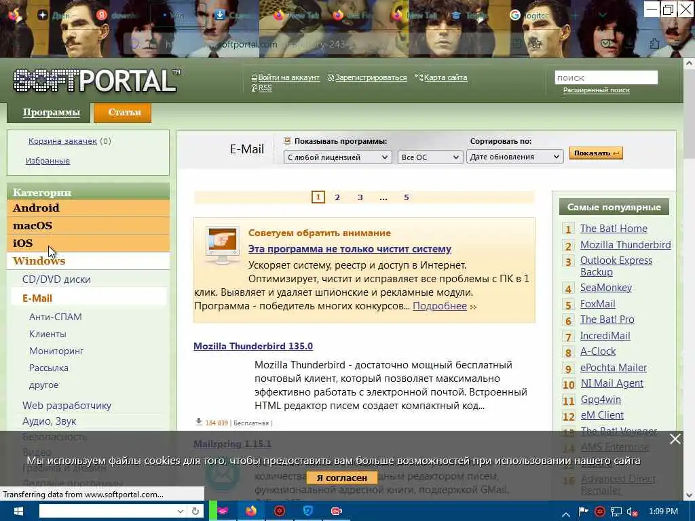This screenshot has width=695, height=521.
Task: Open the cookies policy link
Action: (x=162, y=461)
